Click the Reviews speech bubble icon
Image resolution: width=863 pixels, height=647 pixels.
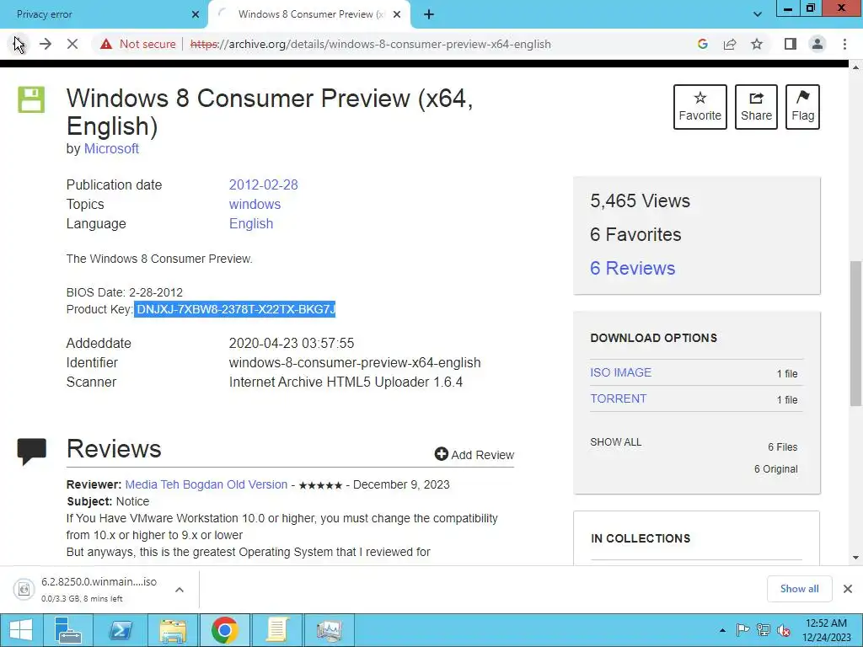point(31,452)
